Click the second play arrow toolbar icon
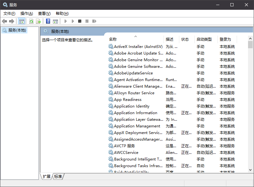Image resolution: width=254 pixels, height=187 pixels. pos(73,21)
